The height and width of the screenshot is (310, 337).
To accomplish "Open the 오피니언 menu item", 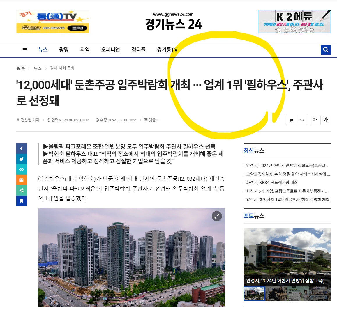I will point(110,49).
